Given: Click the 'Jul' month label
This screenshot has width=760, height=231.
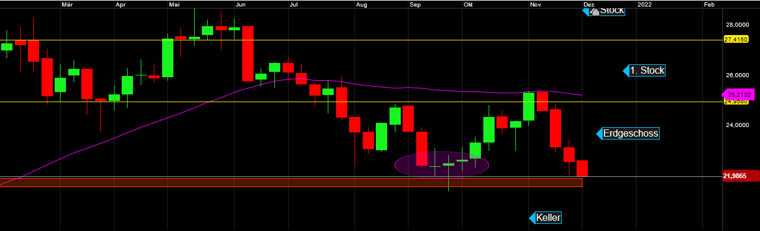Looking at the screenshot, I should tap(293, 4).
